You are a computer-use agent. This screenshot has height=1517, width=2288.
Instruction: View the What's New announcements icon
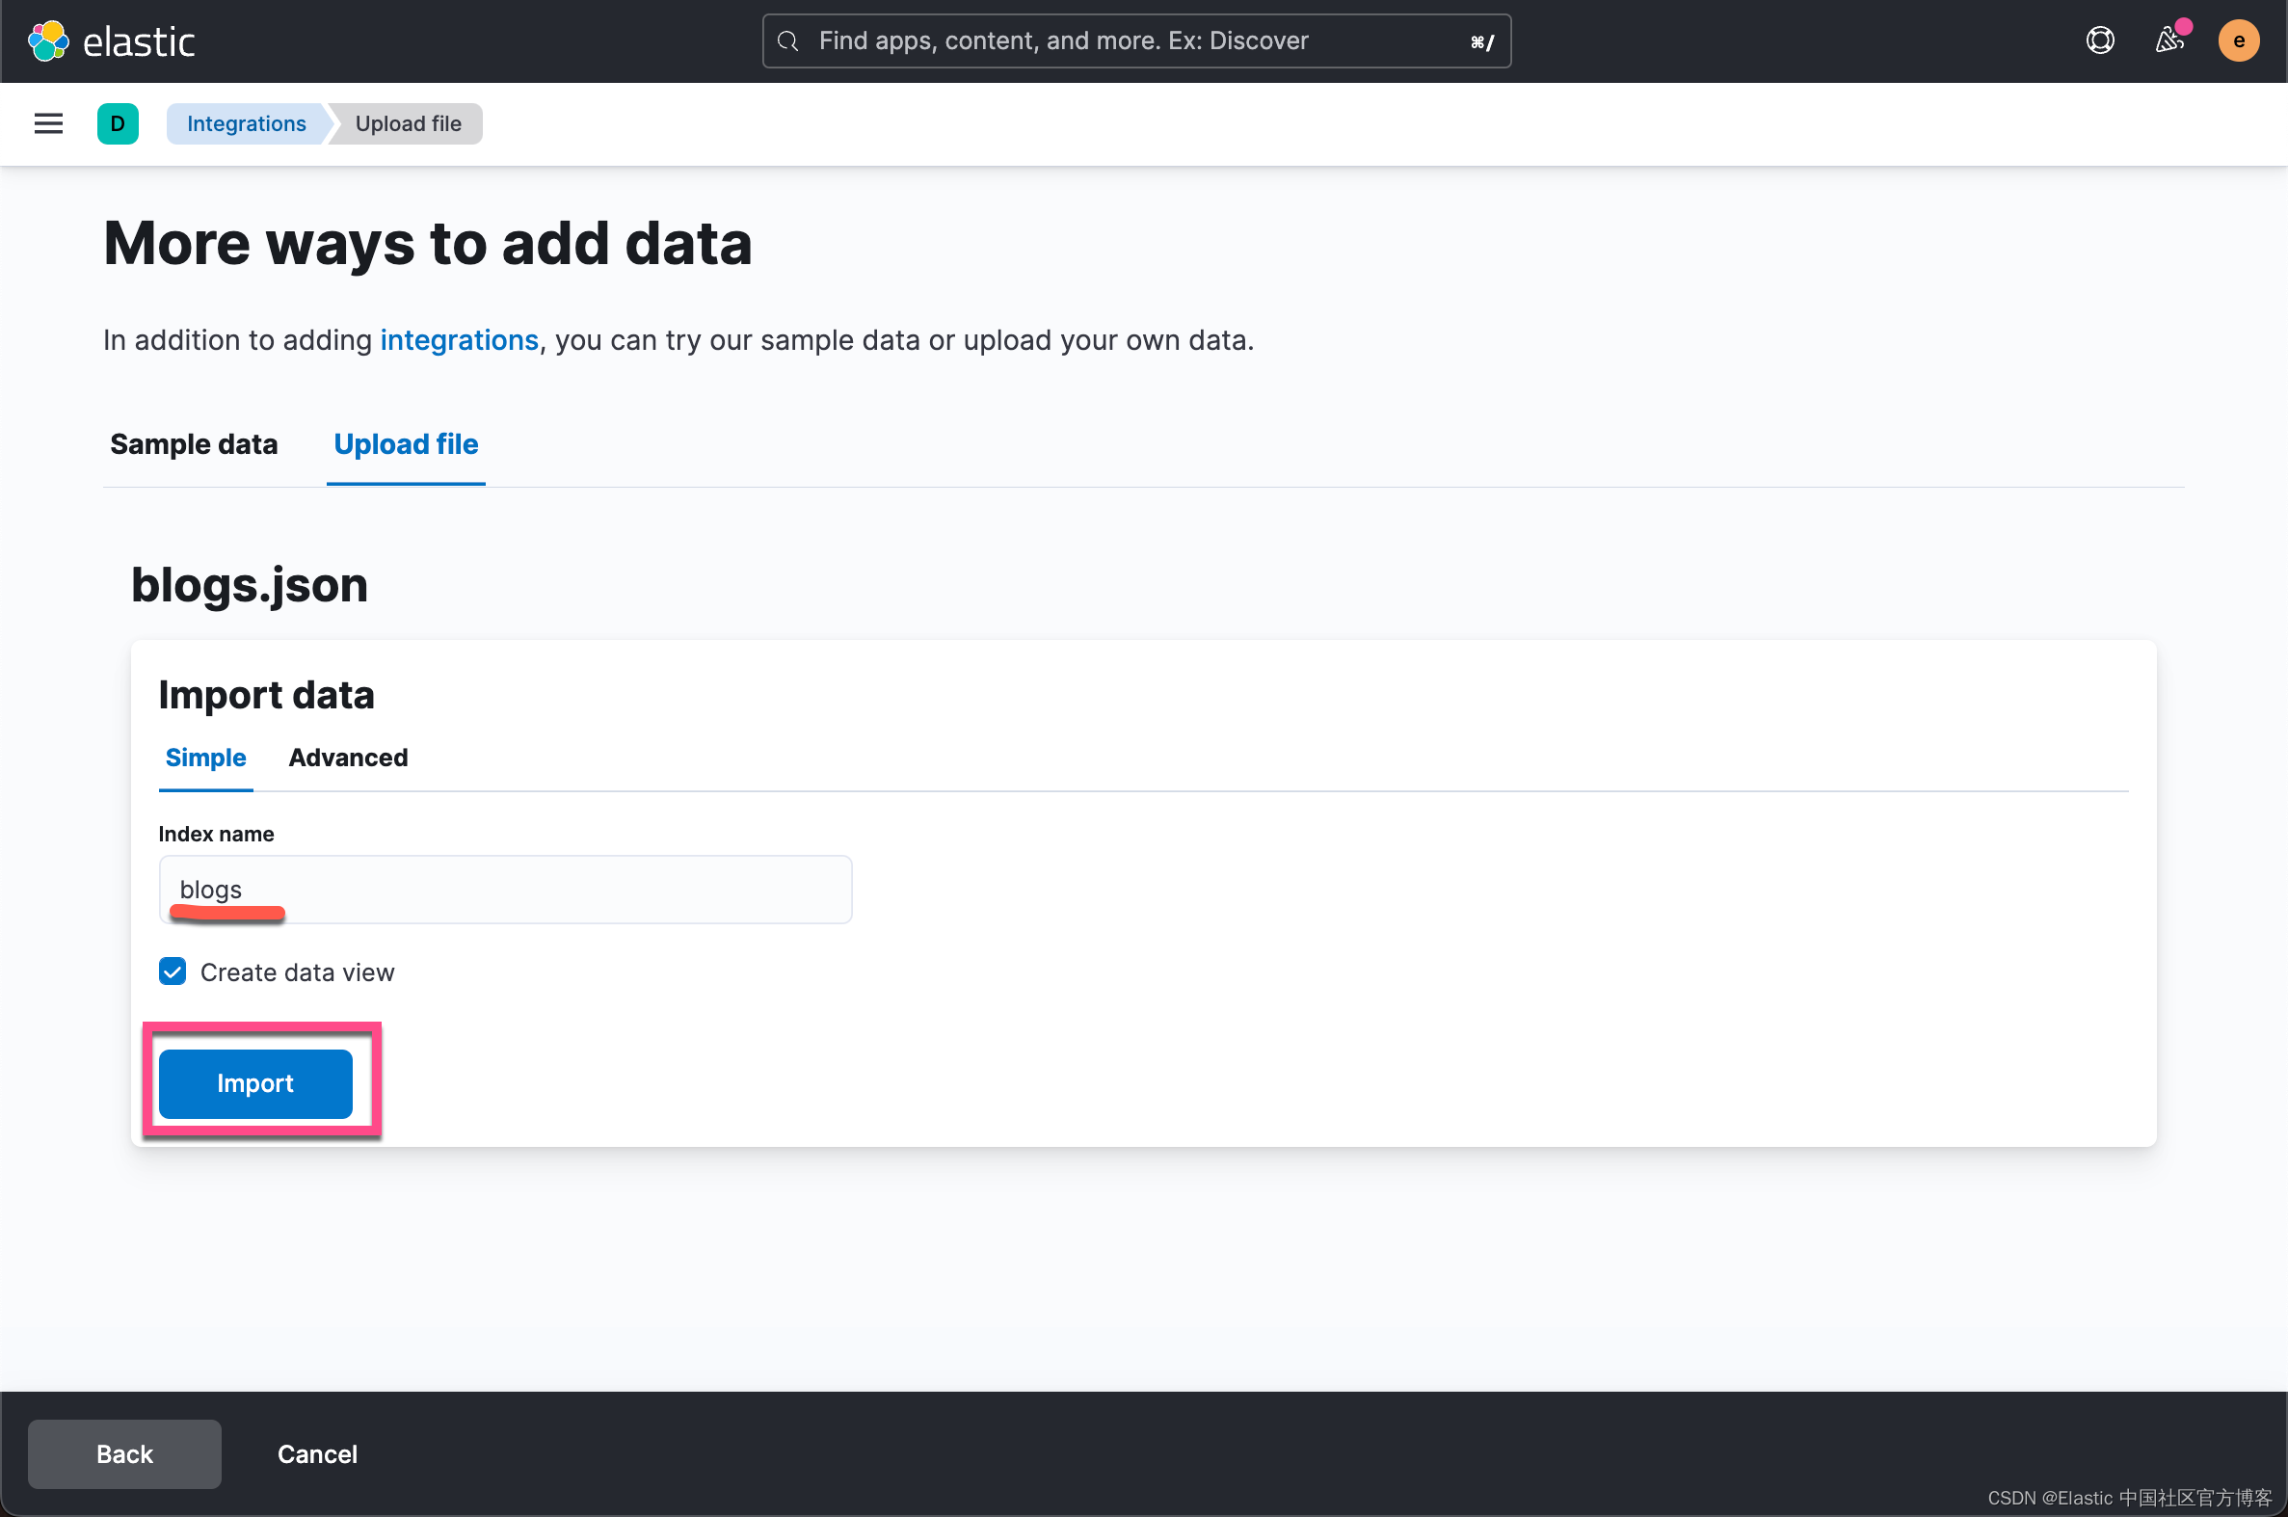click(2170, 40)
